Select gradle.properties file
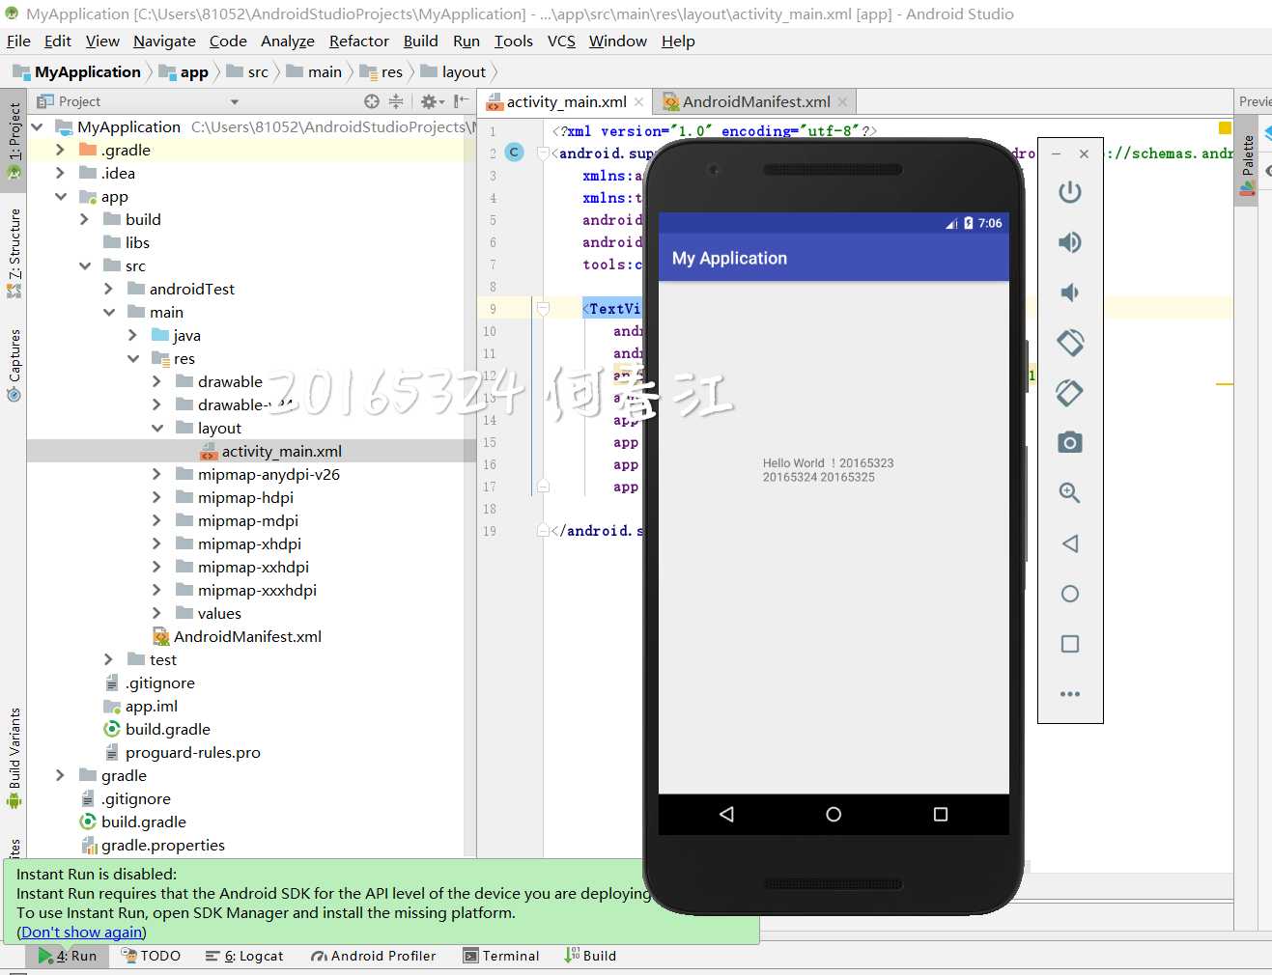 pyautogui.click(x=154, y=846)
